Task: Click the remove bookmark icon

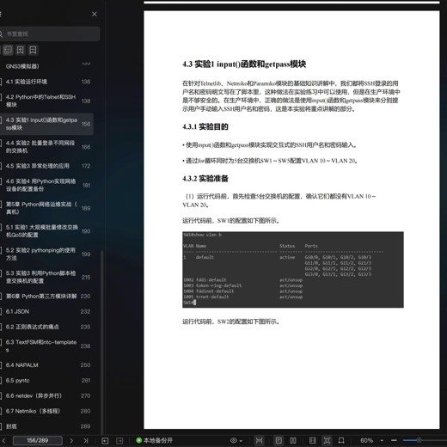Action: click(33, 50)
